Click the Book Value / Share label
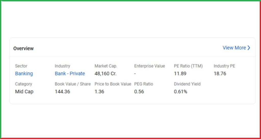Viewport: 261px width, 139px height. point(73,84)
